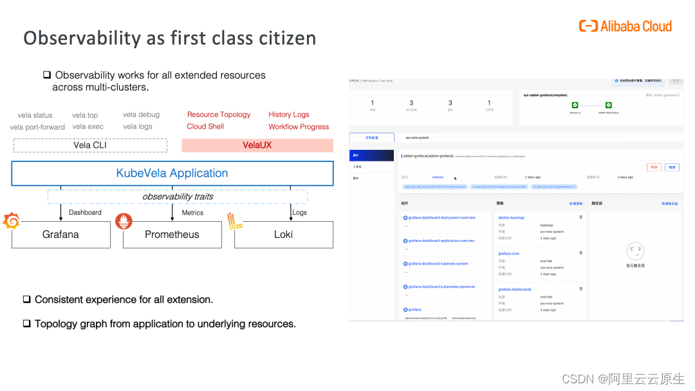Click the blue edit button
The image size is (695, 391).
[x=672, y=167]
